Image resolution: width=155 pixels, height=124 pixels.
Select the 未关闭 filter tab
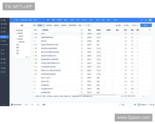(x=41, y=25)
